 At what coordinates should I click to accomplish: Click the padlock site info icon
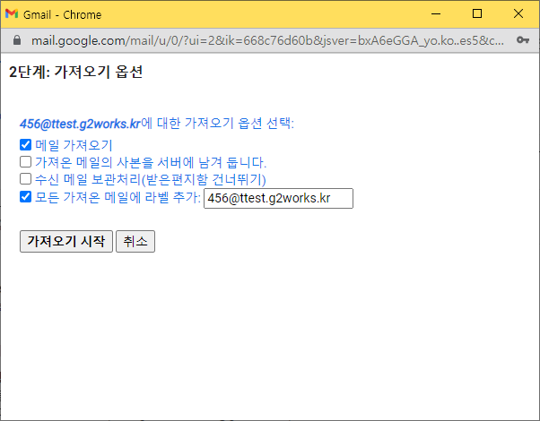(x=17, y=40)
